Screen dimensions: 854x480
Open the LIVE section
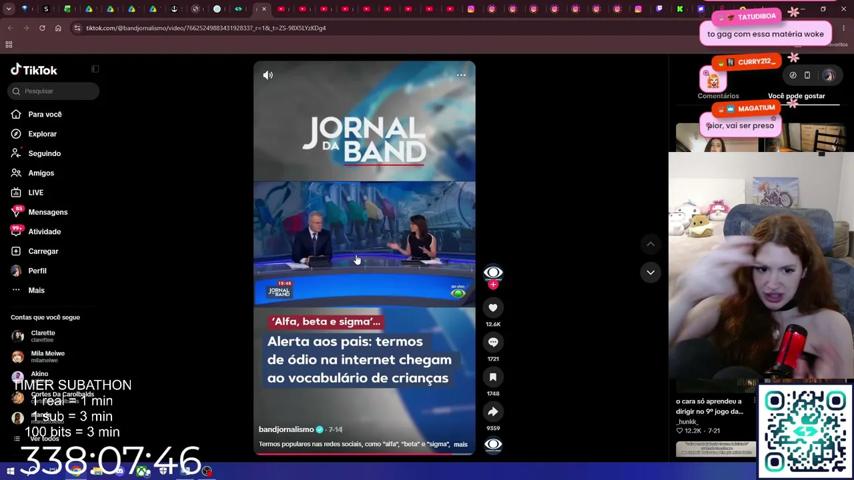[x=35, y=193]
